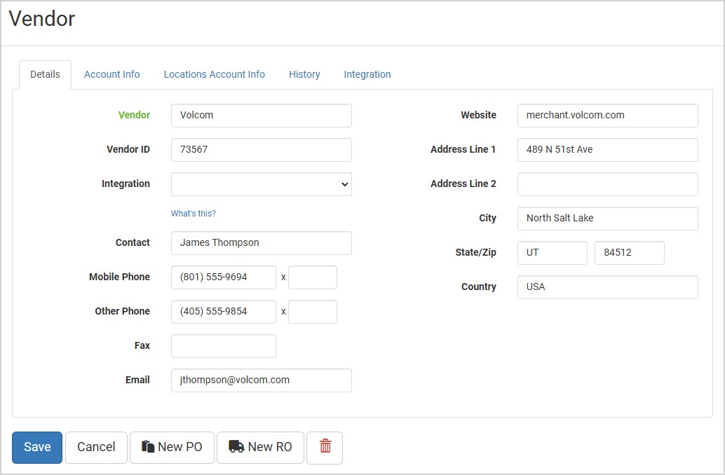Click the Vendor ID label
The width and height of the screenshot is (725, 475).
pos(128,149)
